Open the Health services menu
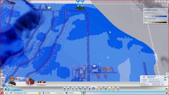 97,88
